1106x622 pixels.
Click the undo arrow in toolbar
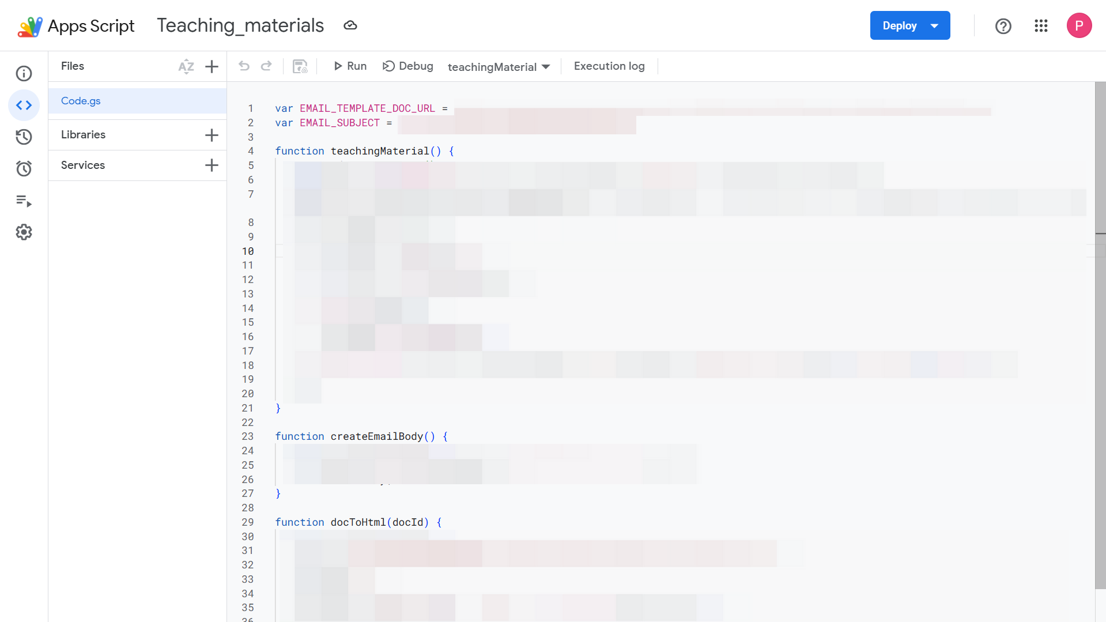click(244, 66)
